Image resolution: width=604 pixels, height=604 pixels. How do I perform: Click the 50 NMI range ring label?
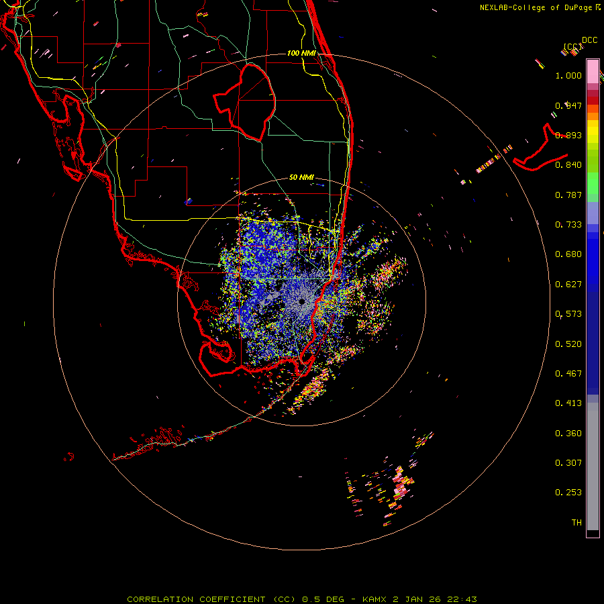coord(301,177)
